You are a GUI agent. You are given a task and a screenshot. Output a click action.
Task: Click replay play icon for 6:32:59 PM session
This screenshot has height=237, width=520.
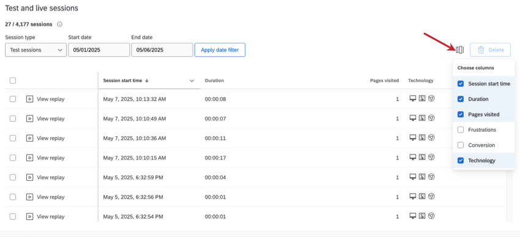pyautogui.click(x=29, y=177)
